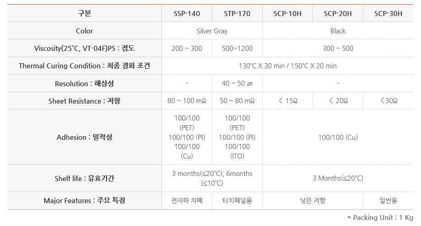
Task: Select the STP-170 column header
Action: pos(237,13)
